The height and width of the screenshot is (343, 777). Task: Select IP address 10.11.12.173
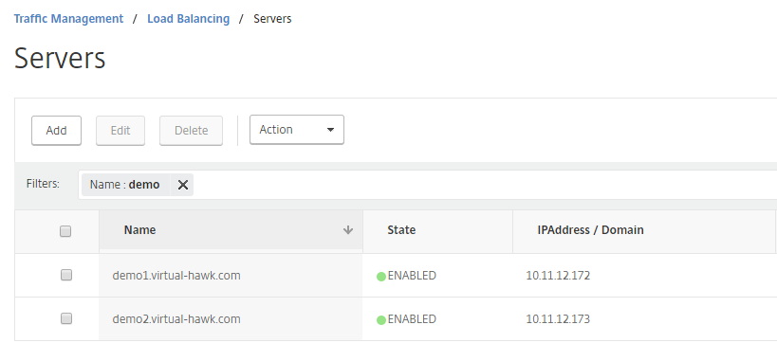coord(558,318)
